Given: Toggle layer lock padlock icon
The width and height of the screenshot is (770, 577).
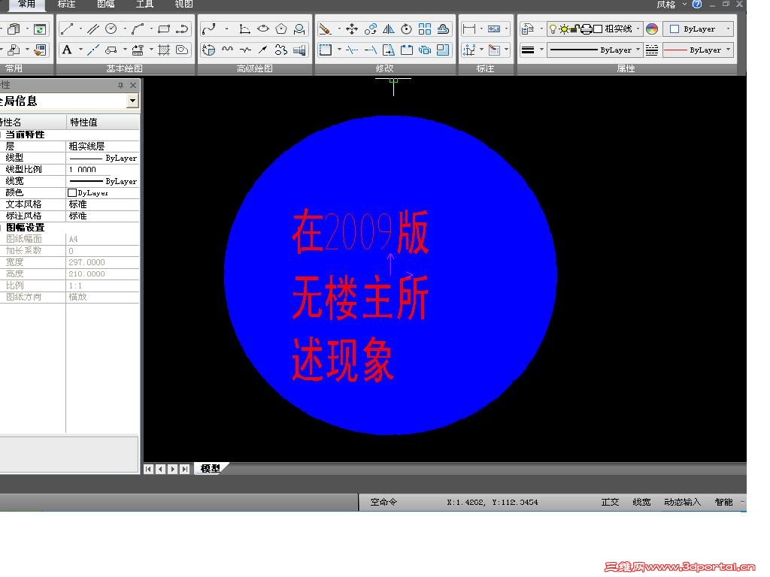Looking at the screenshot, I should (x=574, y=29).
